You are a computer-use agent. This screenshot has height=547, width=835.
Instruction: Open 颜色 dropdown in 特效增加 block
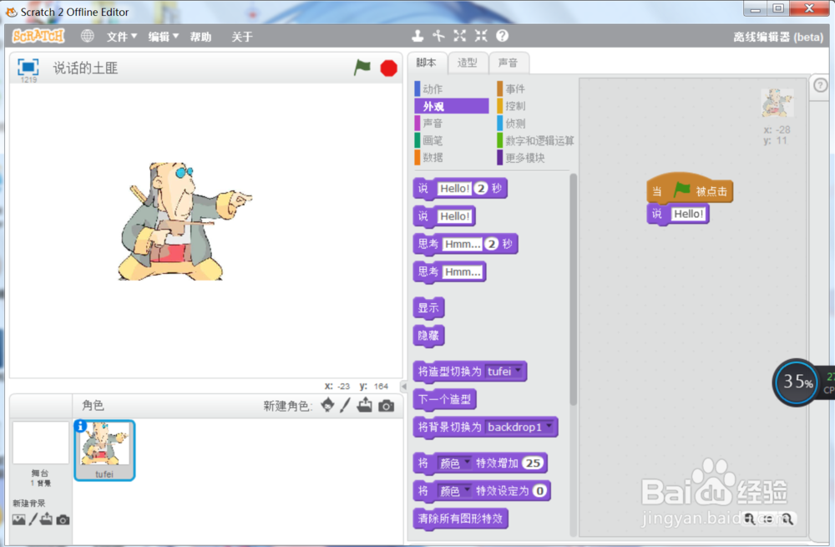(x=454, y=463)
